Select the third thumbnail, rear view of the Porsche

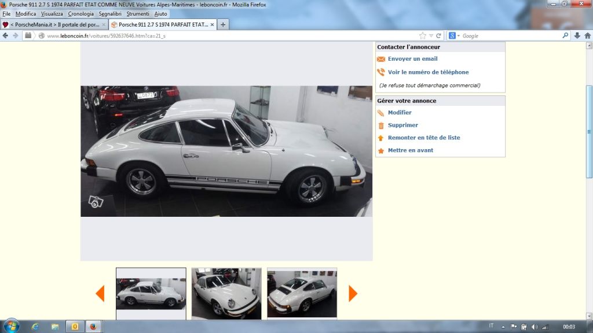pos(302,293)
